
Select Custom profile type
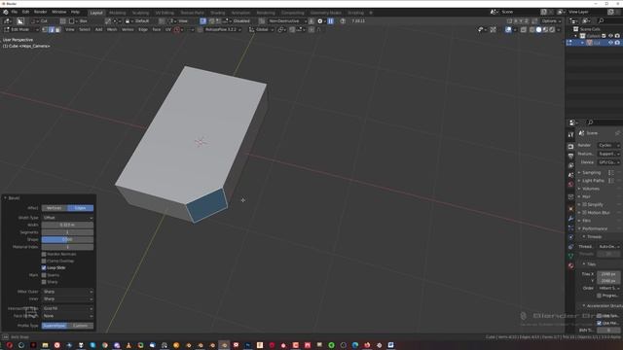(81, 326)
